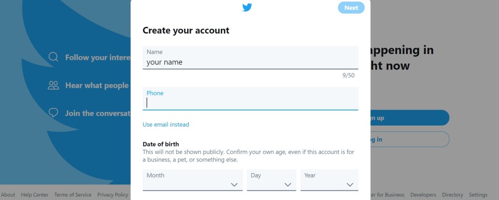This screenshot has height=200, width=499.
Task: Click the Year dropdown chevron arrow
Action: (349, 184)
